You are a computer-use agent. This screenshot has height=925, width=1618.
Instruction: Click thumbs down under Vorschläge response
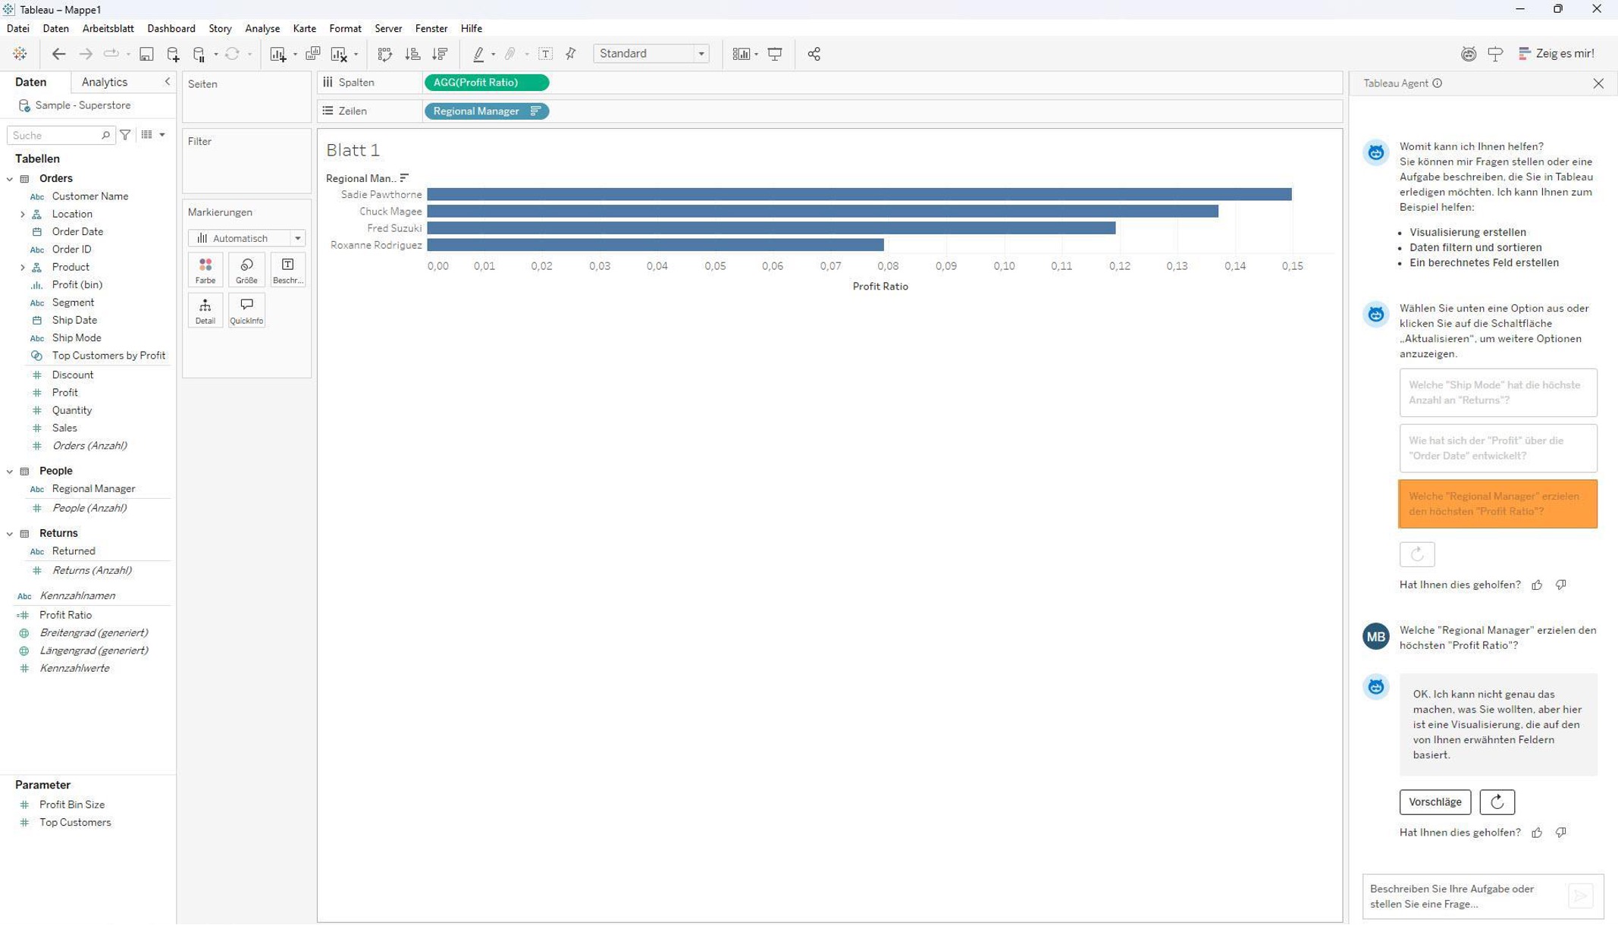[1560, 832]
